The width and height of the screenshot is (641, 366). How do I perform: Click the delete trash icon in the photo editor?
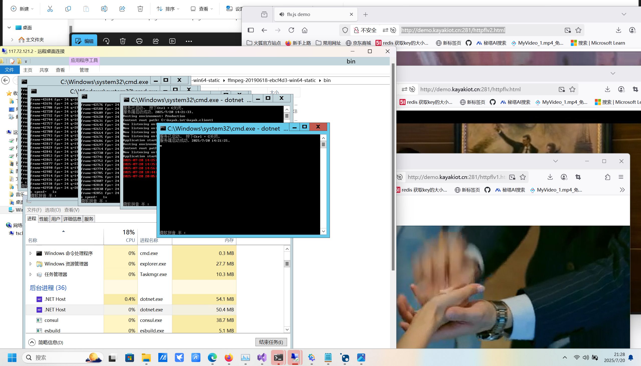(122, 41)
